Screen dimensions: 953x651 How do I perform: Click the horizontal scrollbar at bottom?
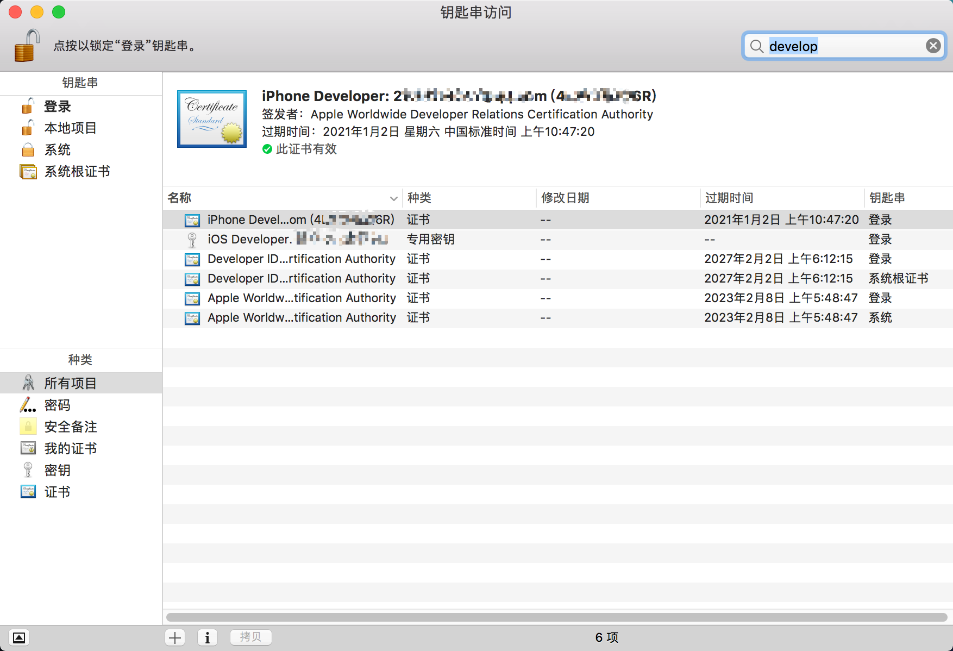coord(556,617)
